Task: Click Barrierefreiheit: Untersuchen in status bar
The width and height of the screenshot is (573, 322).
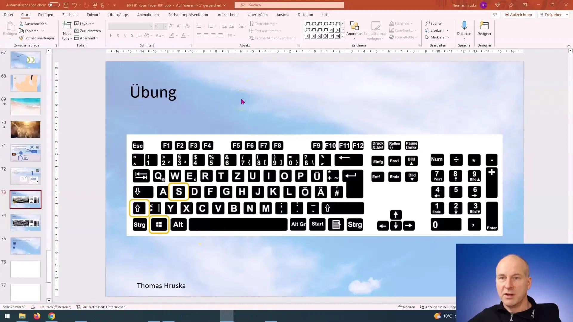Action: coord(101,307)
